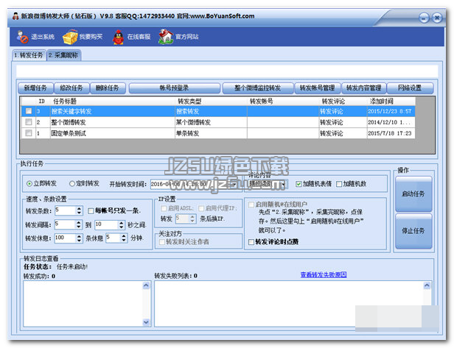The width and height of the screenshot is (454, 348).
Task: Click the 修改任务 button
Action: 71,88
